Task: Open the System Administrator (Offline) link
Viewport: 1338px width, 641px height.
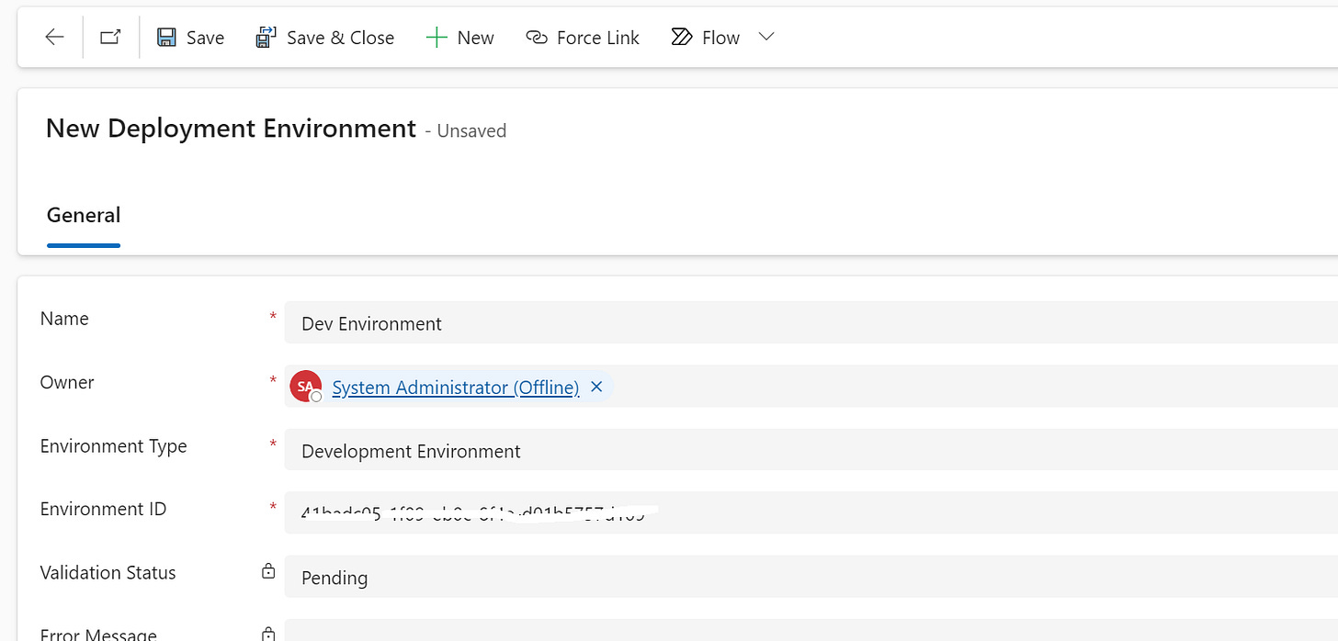Action: (x=454, y=387)
